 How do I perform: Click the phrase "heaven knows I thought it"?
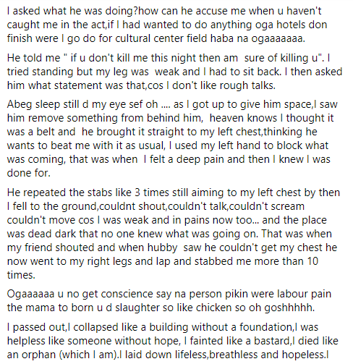pos(271,118)
